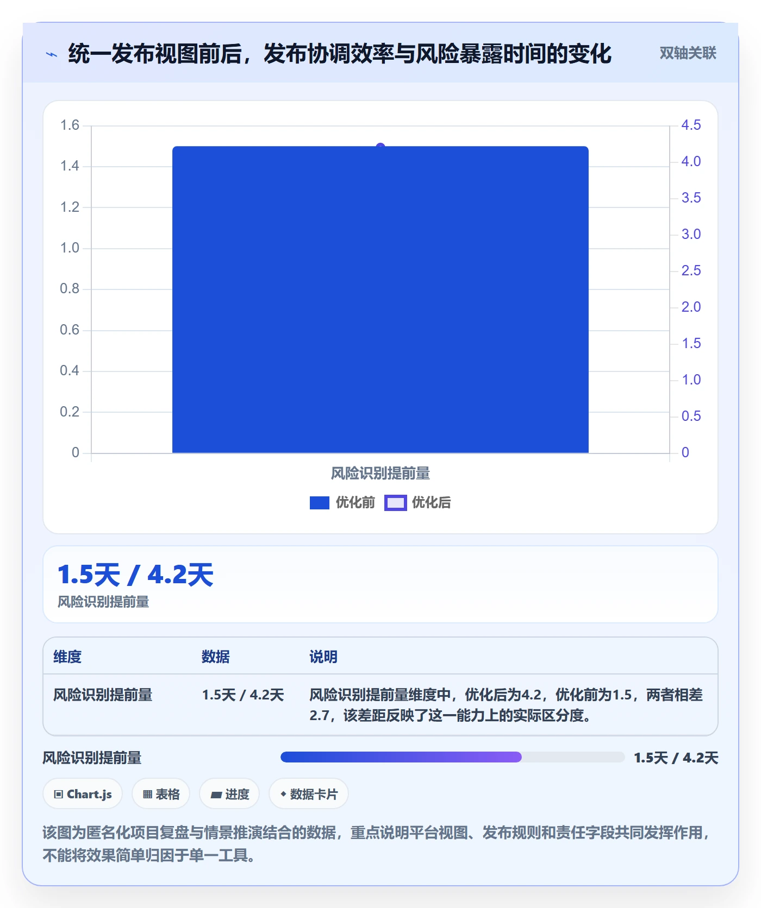
Task: Click the 进度 tag chip
Action: click(x=229, y=794)
